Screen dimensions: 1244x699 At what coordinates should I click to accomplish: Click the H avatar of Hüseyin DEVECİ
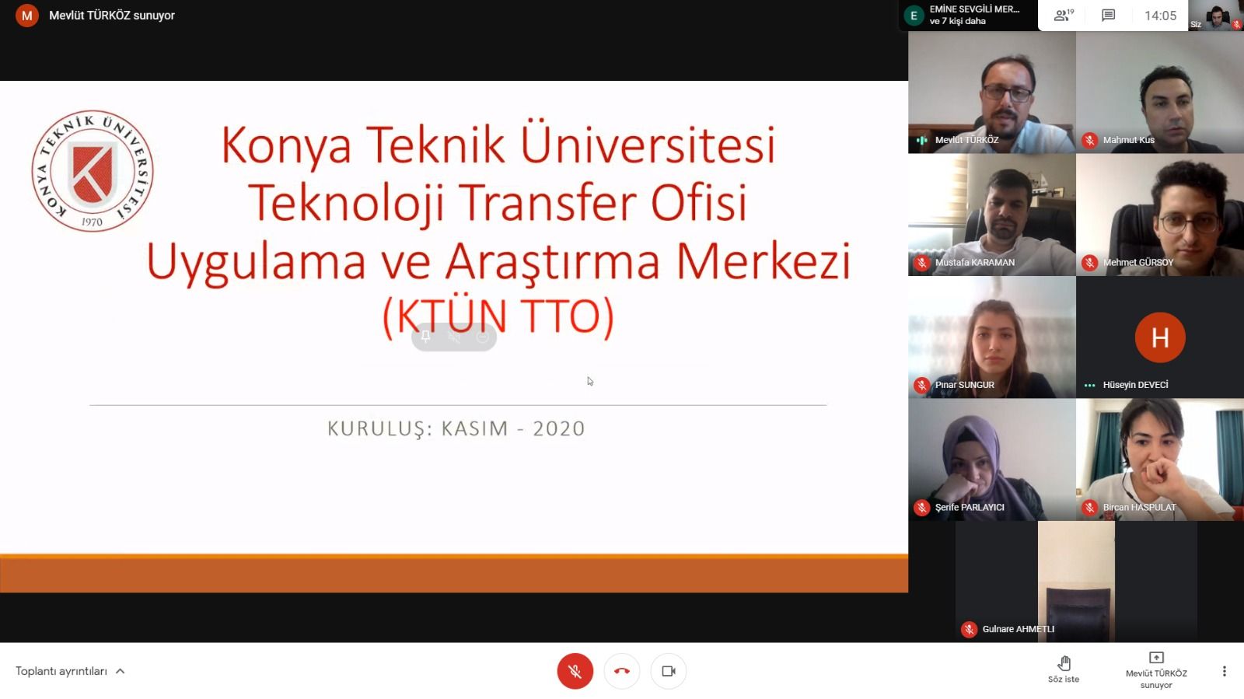pyautogui.click(x=1160, y=337)
